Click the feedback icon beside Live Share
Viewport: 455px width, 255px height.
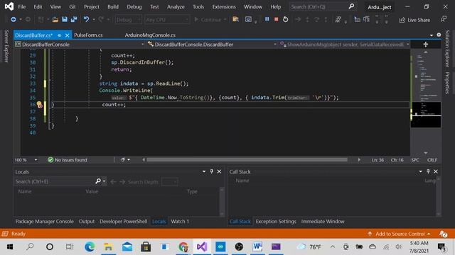[444, 19]
